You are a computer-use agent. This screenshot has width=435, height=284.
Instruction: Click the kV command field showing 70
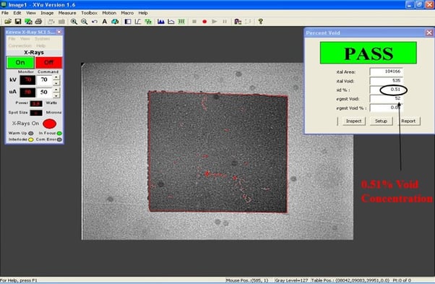coord(45,80)
